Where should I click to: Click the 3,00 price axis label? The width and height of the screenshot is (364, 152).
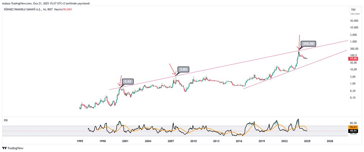tap(353, 76)
